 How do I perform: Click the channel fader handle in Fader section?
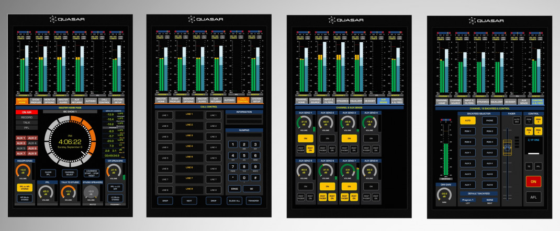pyautogui.click(x=507, y=148)
